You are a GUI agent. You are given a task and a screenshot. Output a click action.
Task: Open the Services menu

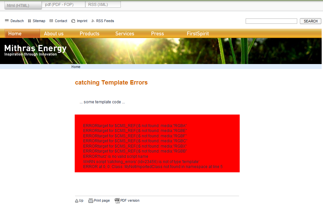[125, 34]
